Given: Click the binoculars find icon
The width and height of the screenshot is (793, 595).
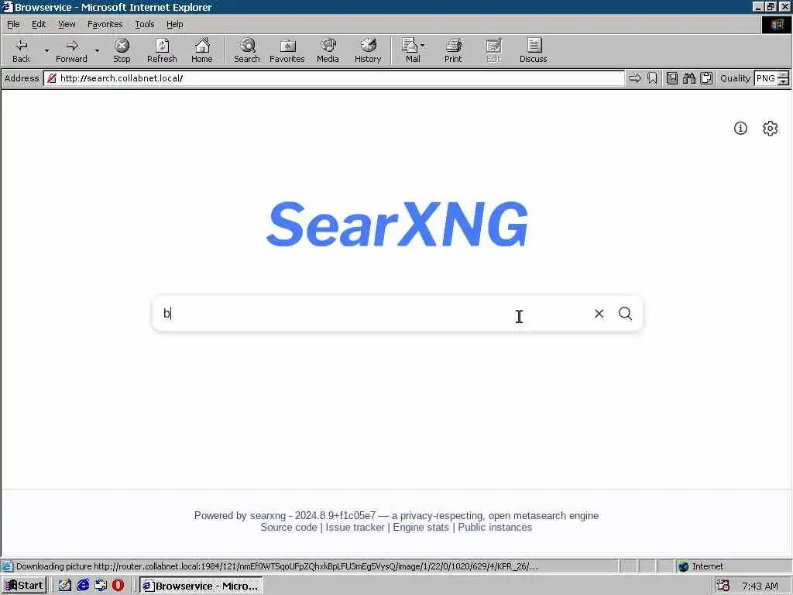Looking at the screenshot, I should [689, 78].
